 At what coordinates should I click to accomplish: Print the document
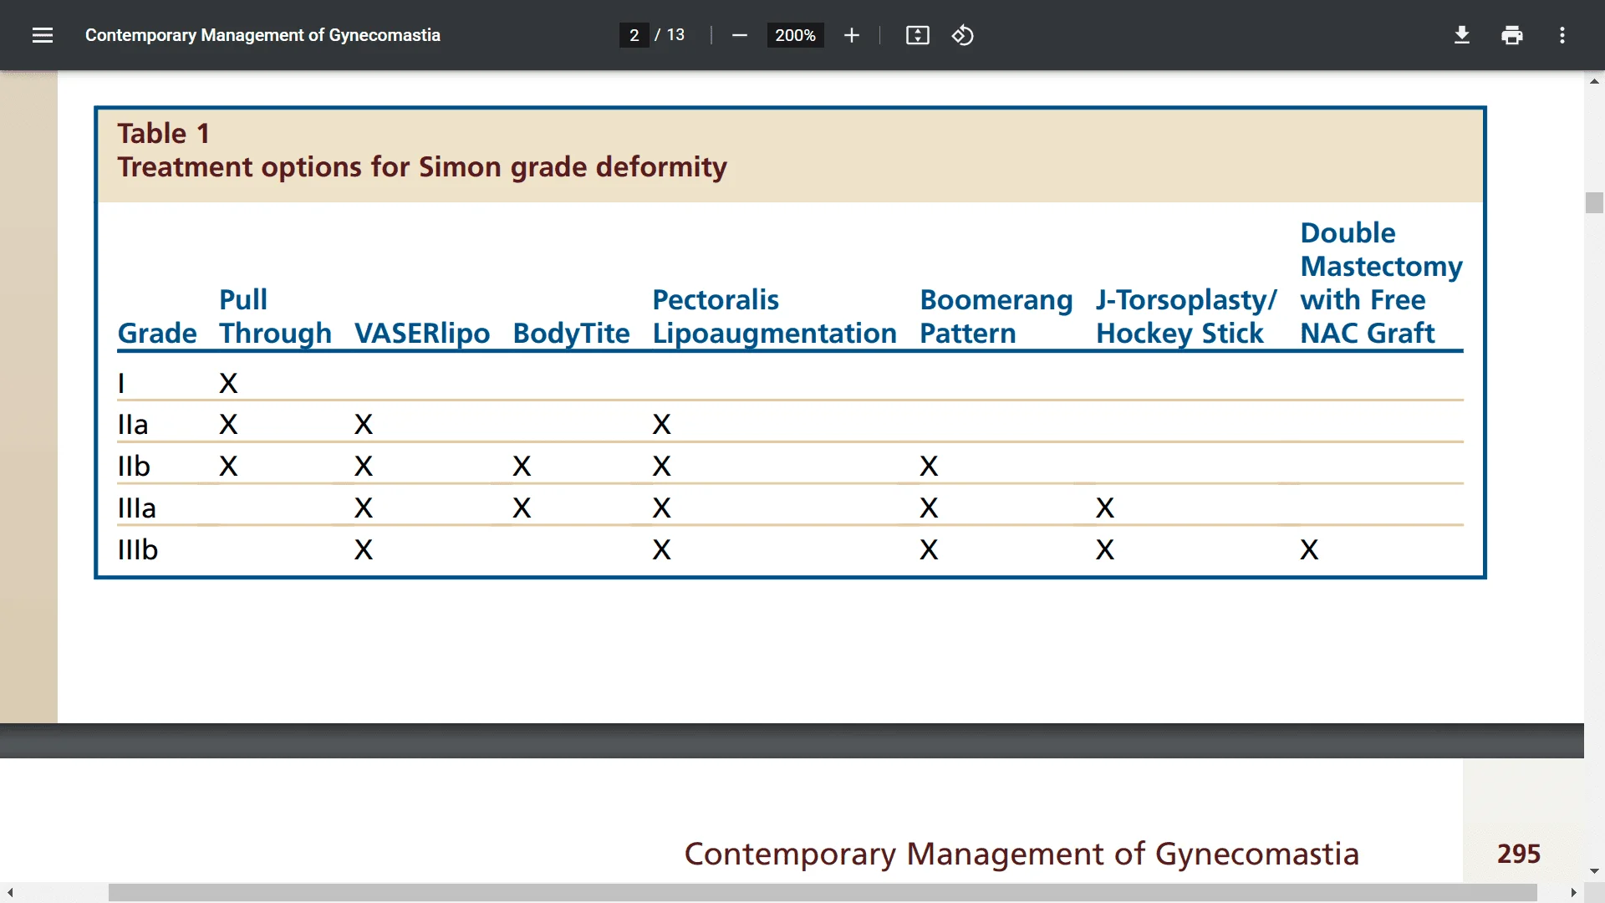pos(1512,35)
